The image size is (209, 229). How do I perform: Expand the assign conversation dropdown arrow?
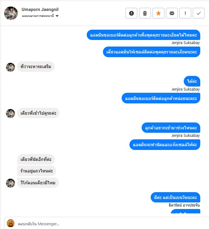click(x=57, y=16)
